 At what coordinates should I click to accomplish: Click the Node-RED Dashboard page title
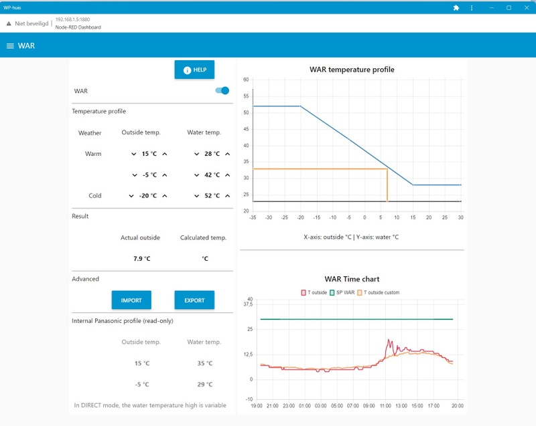point(78,27)
